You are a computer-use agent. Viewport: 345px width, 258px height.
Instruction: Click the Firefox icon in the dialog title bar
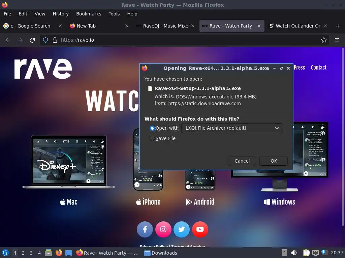point(145,68)
